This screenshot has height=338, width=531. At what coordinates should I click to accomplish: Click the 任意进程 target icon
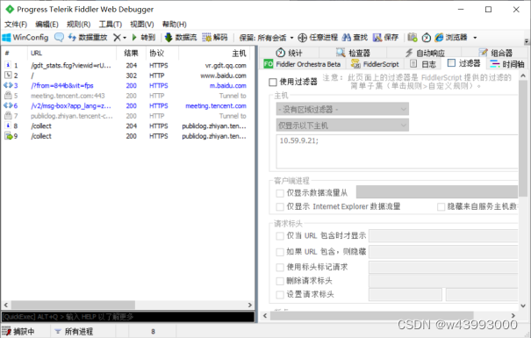[x=303, y=37]
